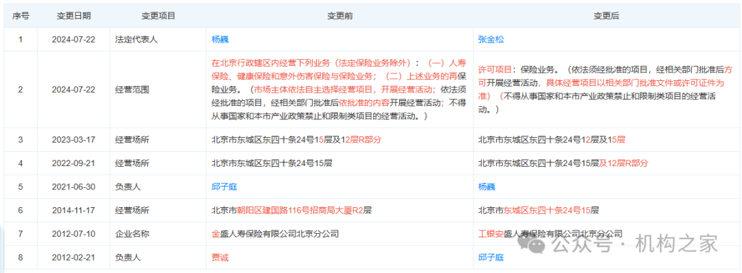742x273 pixels.
Task: Click the 序号 column header
Action: [21, 16]
